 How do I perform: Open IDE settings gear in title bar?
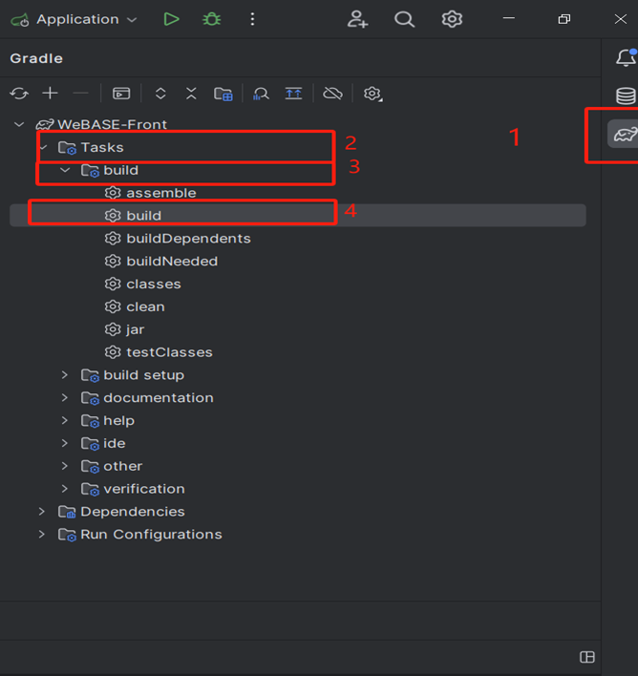coord(452,19)
